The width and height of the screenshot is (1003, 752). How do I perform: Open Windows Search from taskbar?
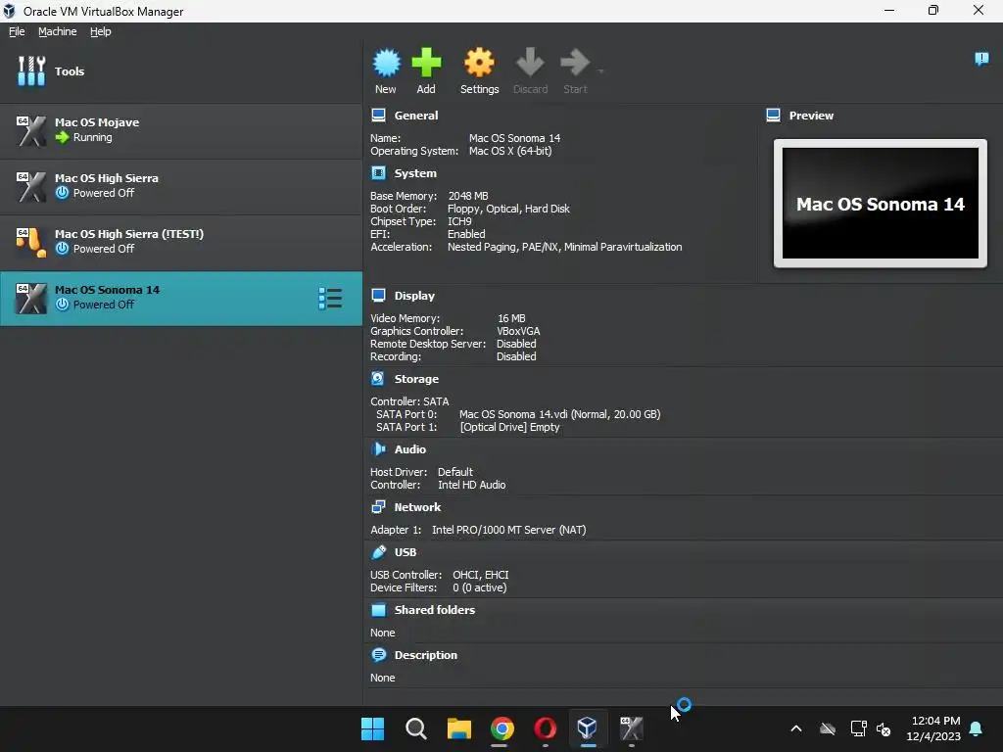(x=415, y=728)
